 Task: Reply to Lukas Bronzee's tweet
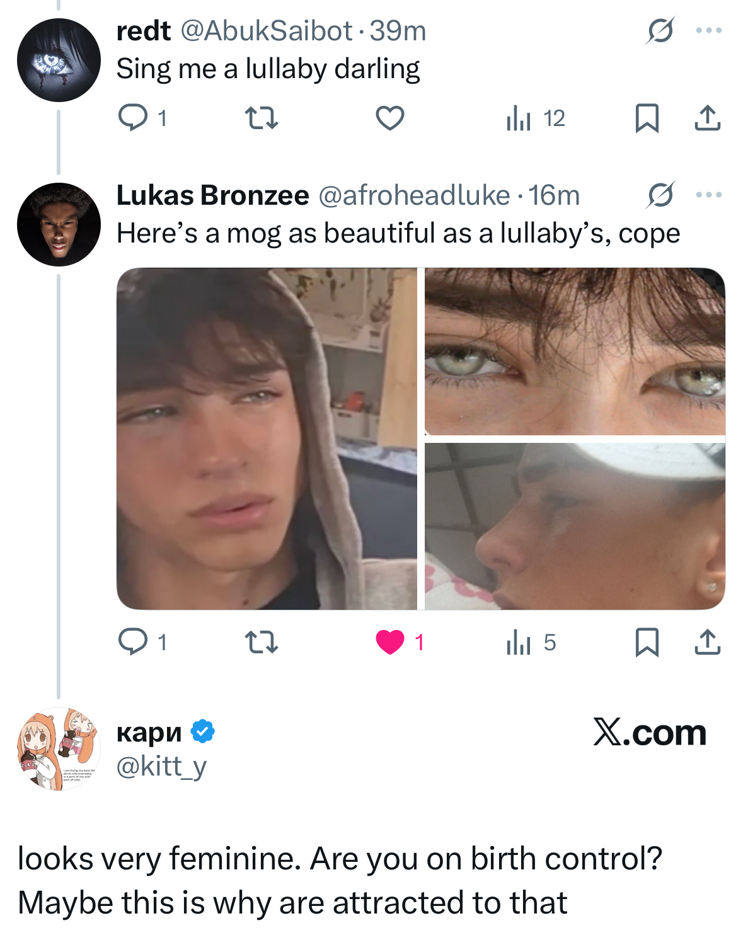(133, 642)
